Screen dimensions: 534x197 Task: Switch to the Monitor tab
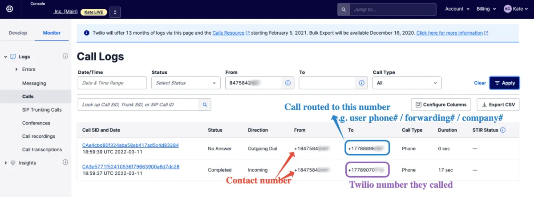pos(52,33)
